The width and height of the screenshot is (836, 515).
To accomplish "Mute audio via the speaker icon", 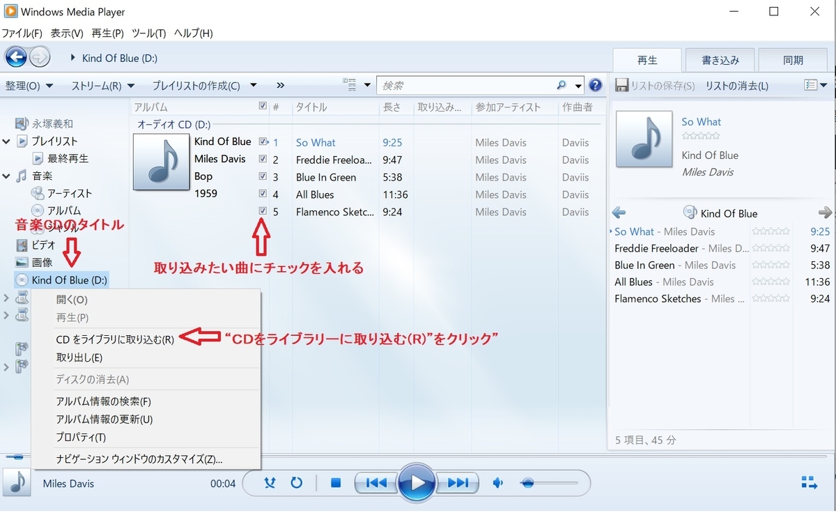I will tap(497, 482).
